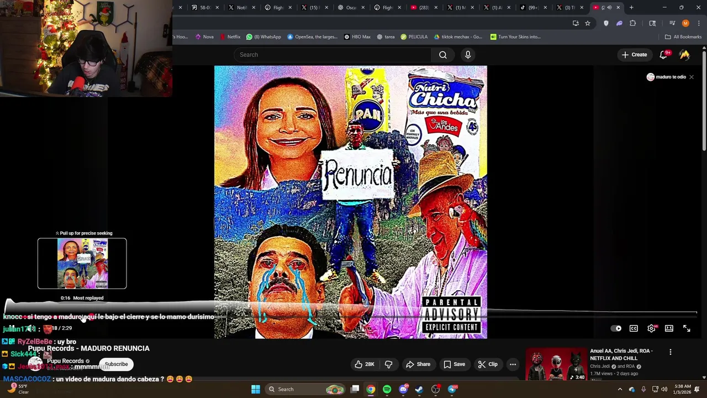Open the Pupu Records channel name
Viewport: 707px width, 398px height.
[x=65, y=361]
